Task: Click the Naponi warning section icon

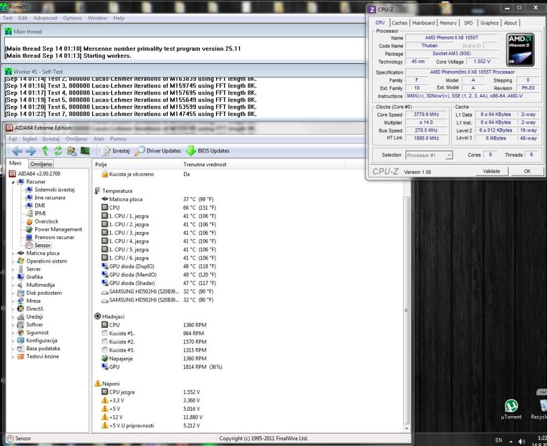Action: click(98, 383)
